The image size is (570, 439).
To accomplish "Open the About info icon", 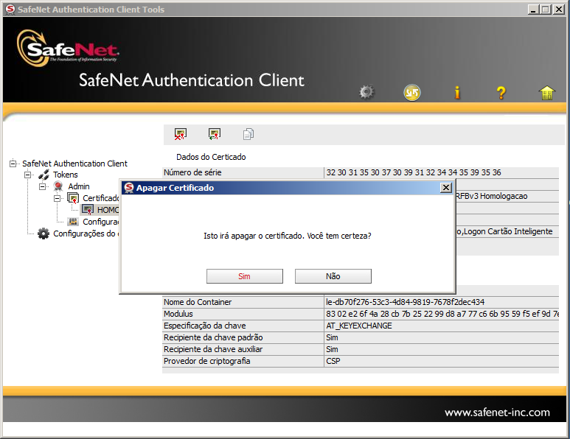I will tap(457, 93).
